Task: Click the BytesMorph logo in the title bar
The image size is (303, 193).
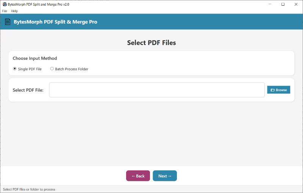Action: coord(5,4)
